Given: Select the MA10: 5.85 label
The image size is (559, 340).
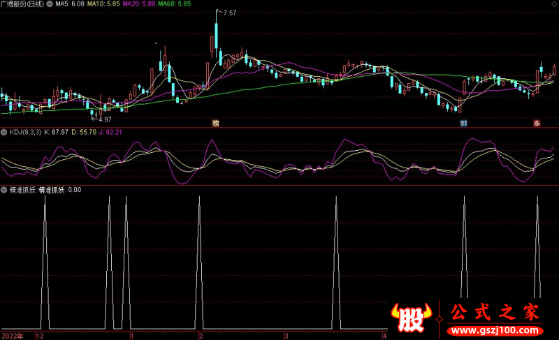Looking at the screenshot, I should pos(105,4).
